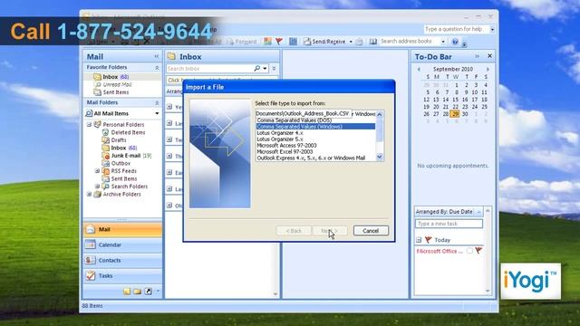Screen dimensions: 580x326
Task: Click the file type list scroll up arrow
Action: click(380, 115)
